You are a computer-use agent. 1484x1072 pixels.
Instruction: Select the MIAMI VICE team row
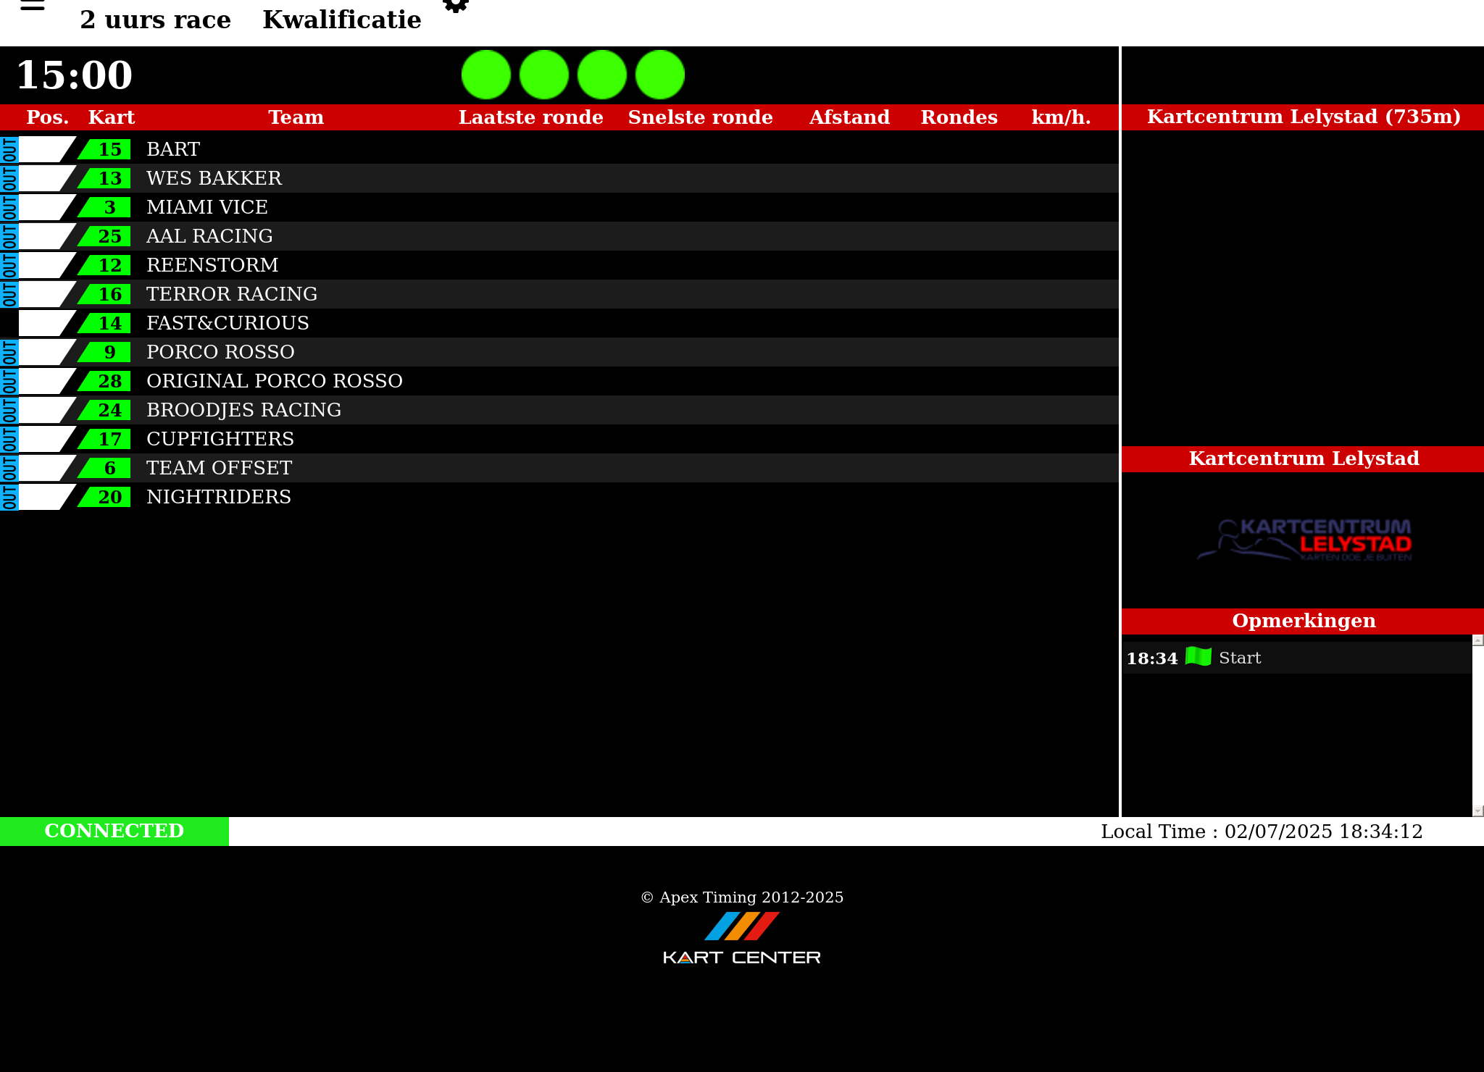207,207
